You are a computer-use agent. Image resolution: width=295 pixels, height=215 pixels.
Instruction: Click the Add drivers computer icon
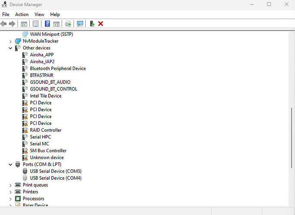click(x=92, y=24)
